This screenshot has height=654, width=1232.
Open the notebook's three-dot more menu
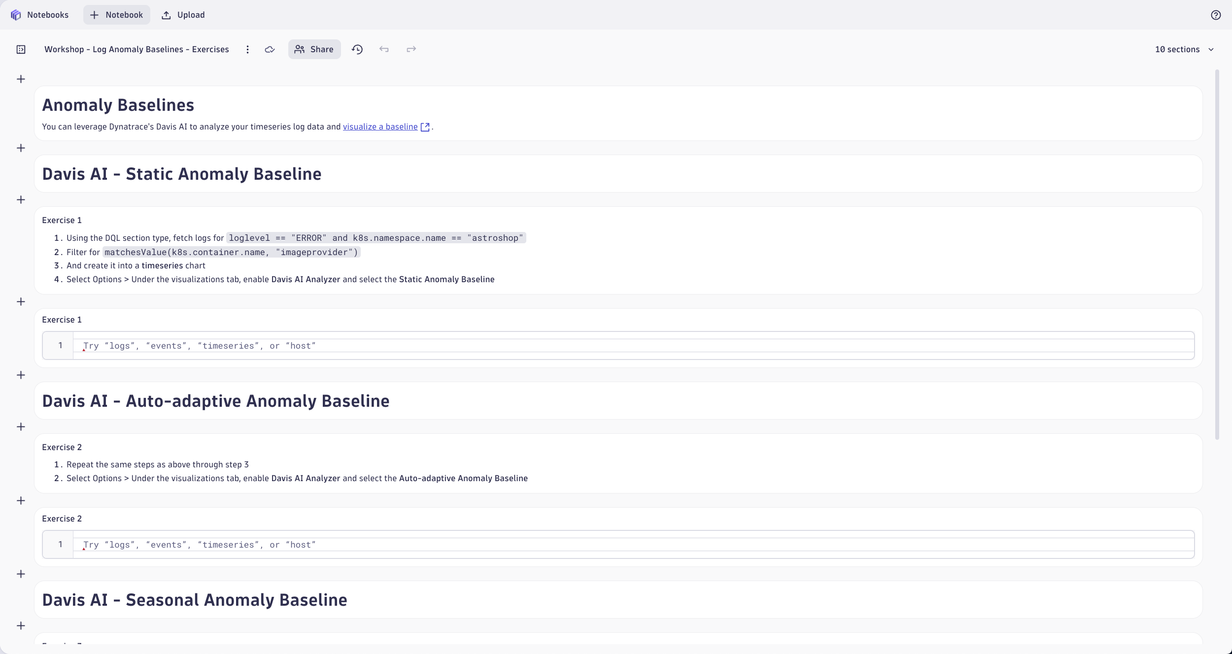247,49
